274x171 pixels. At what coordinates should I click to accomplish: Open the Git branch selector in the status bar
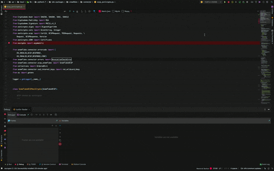252,168
